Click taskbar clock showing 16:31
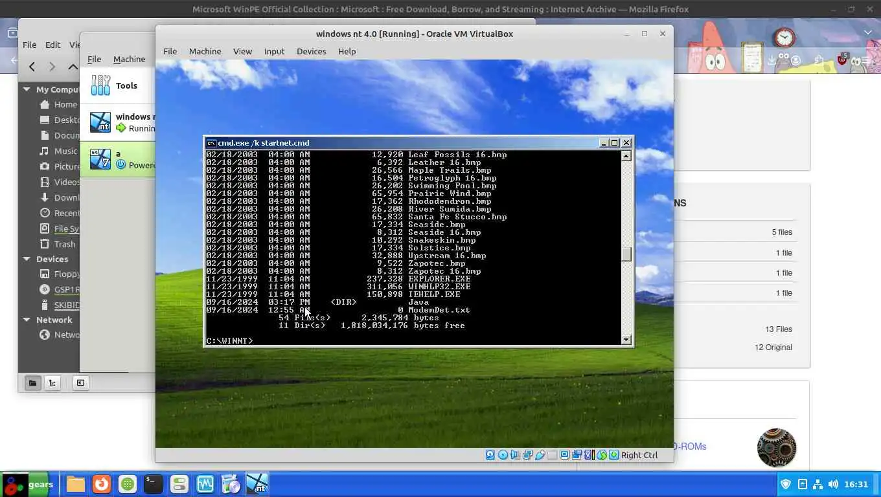 point(856,484)
